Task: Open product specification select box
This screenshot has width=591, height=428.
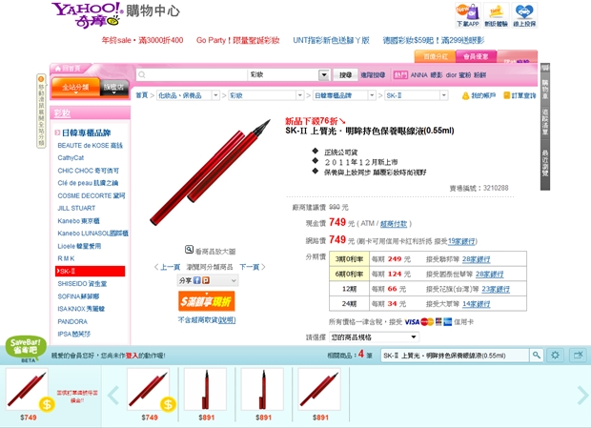Action: [x=375, y=336]
